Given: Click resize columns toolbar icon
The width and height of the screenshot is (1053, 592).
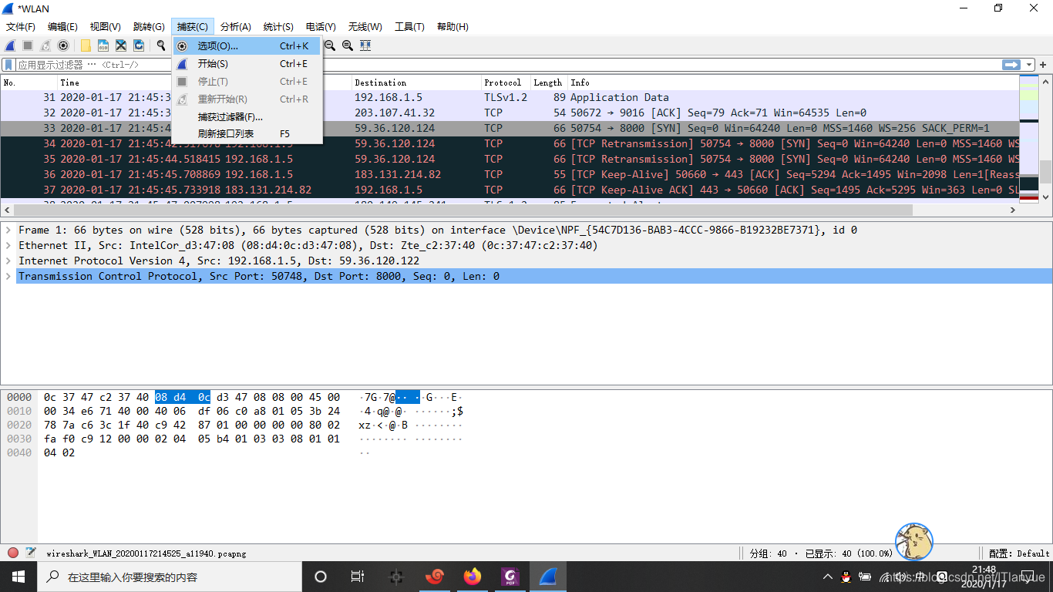Looking at the screenshot, I should click(x=366, y=45).
